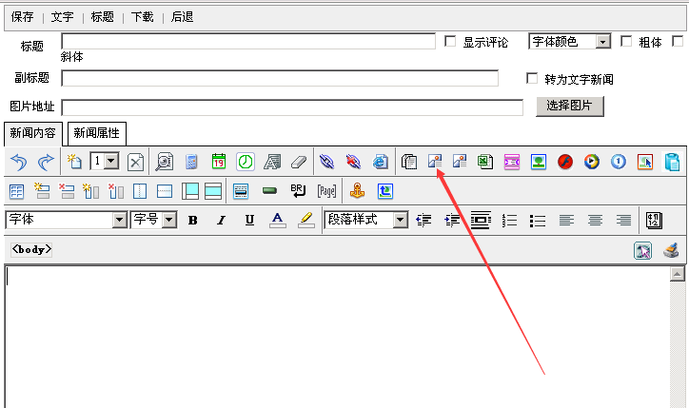This screenshot has width=689, height=408.
Task: Click the 图片地址 input field
Action: click(x=292, y=107)
